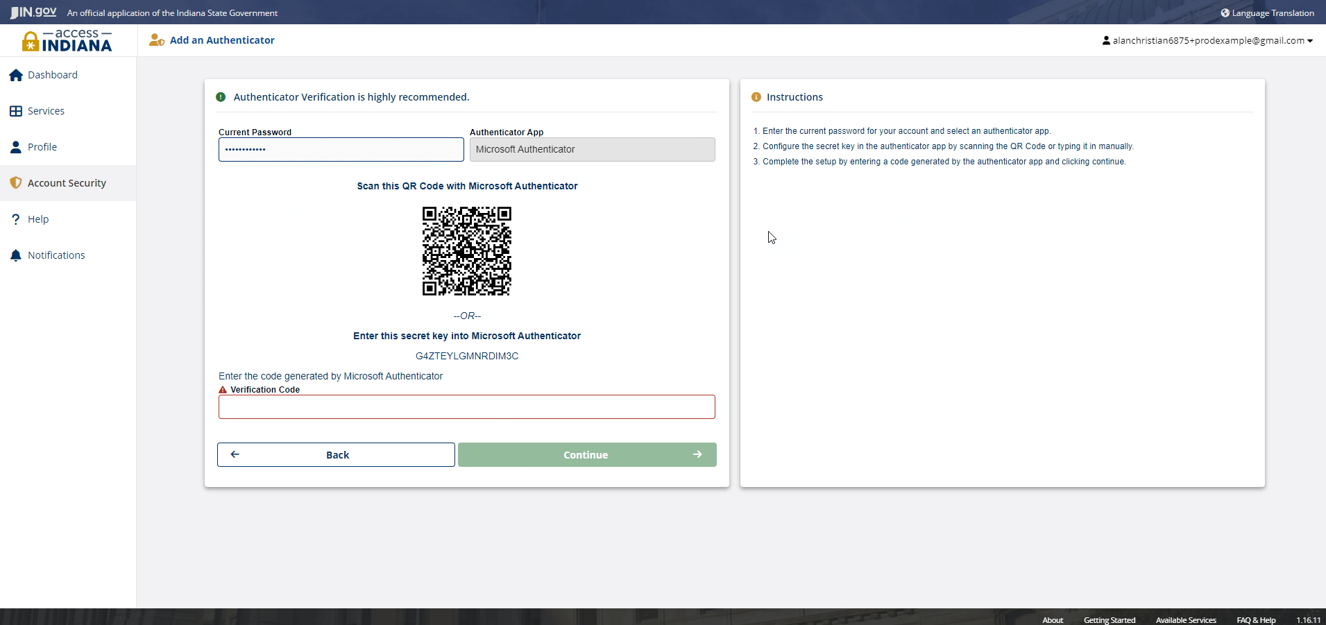Open the Getting Started footer link
The width and height of the screenshot is (1326, 625).
[1109, 620]
